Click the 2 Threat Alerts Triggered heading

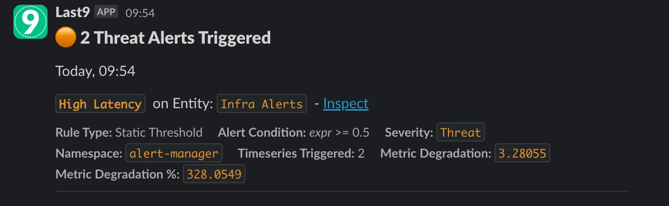point(175,38)
